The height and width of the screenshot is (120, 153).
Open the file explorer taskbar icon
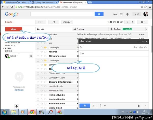point(14,112)
